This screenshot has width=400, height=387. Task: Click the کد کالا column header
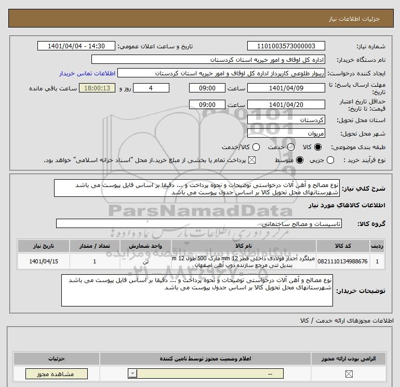tap(343, 246)
